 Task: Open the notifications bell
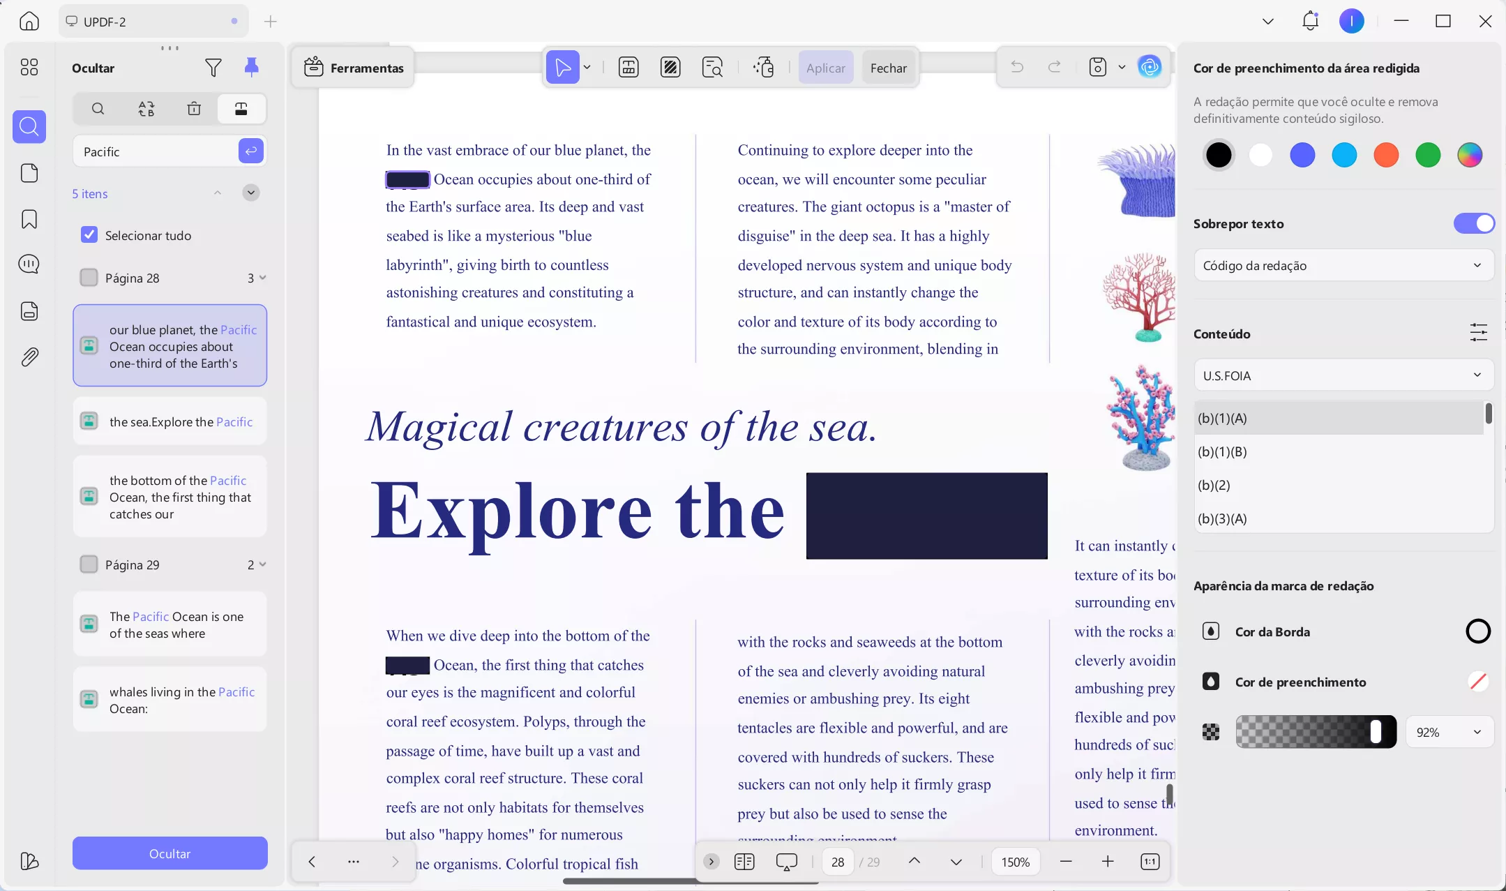click(x=1310, y=21)
